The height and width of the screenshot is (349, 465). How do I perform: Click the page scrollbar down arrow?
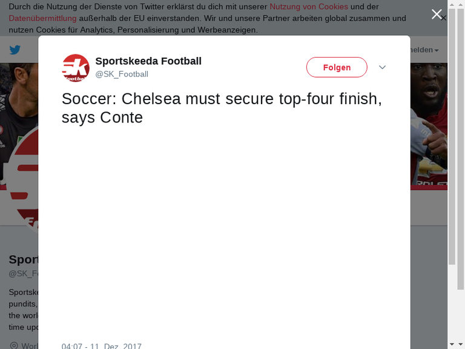460,344
